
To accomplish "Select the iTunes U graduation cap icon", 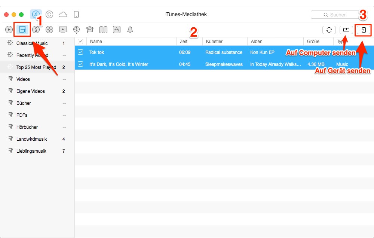I will click(x=90, y=30).
